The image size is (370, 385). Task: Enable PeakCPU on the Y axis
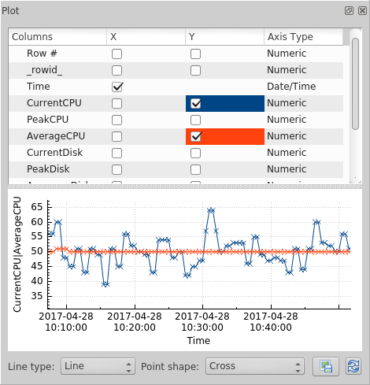tap(195, 120)
